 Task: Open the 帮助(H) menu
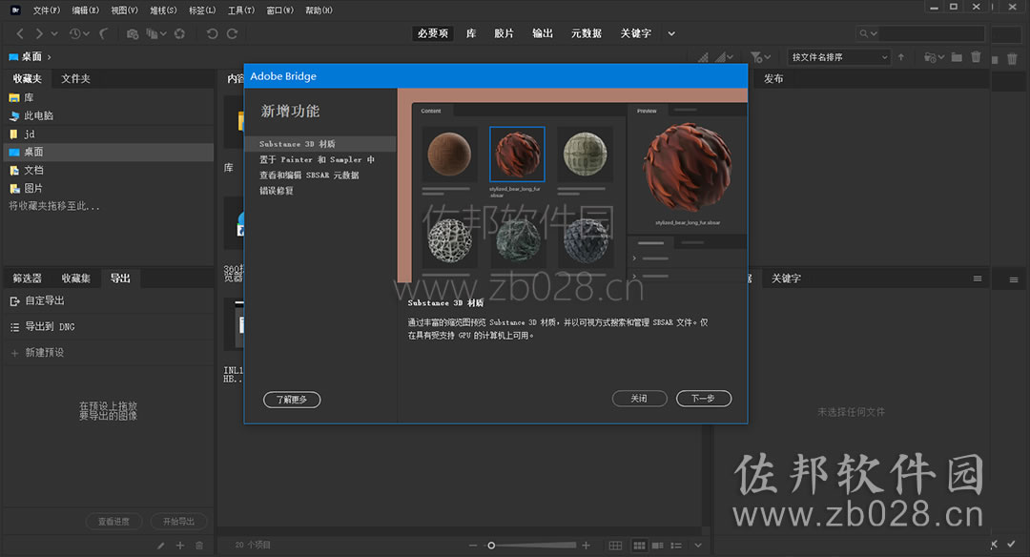coord(319,10)
